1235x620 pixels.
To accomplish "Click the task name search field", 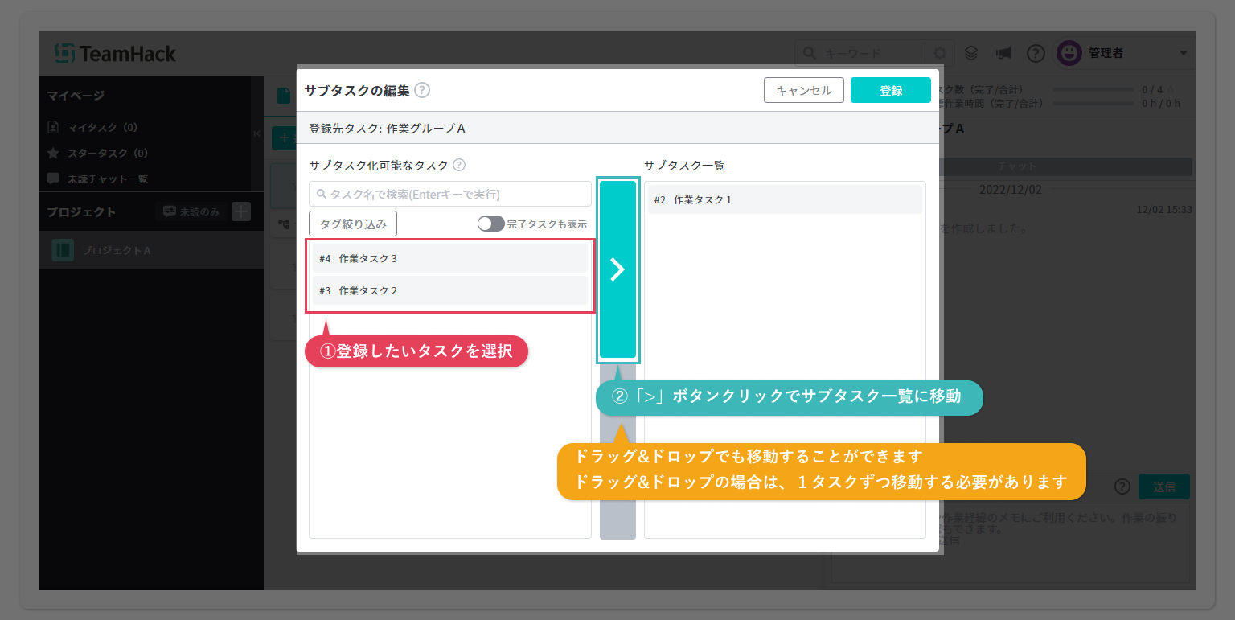I will (450, 194).
